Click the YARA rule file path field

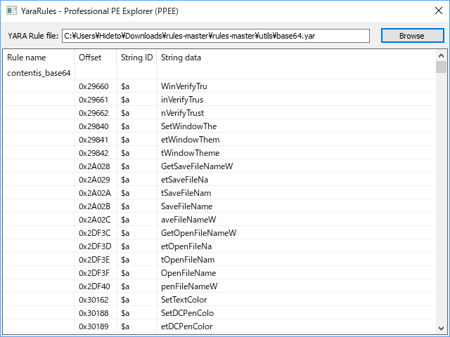coord(215,36)
